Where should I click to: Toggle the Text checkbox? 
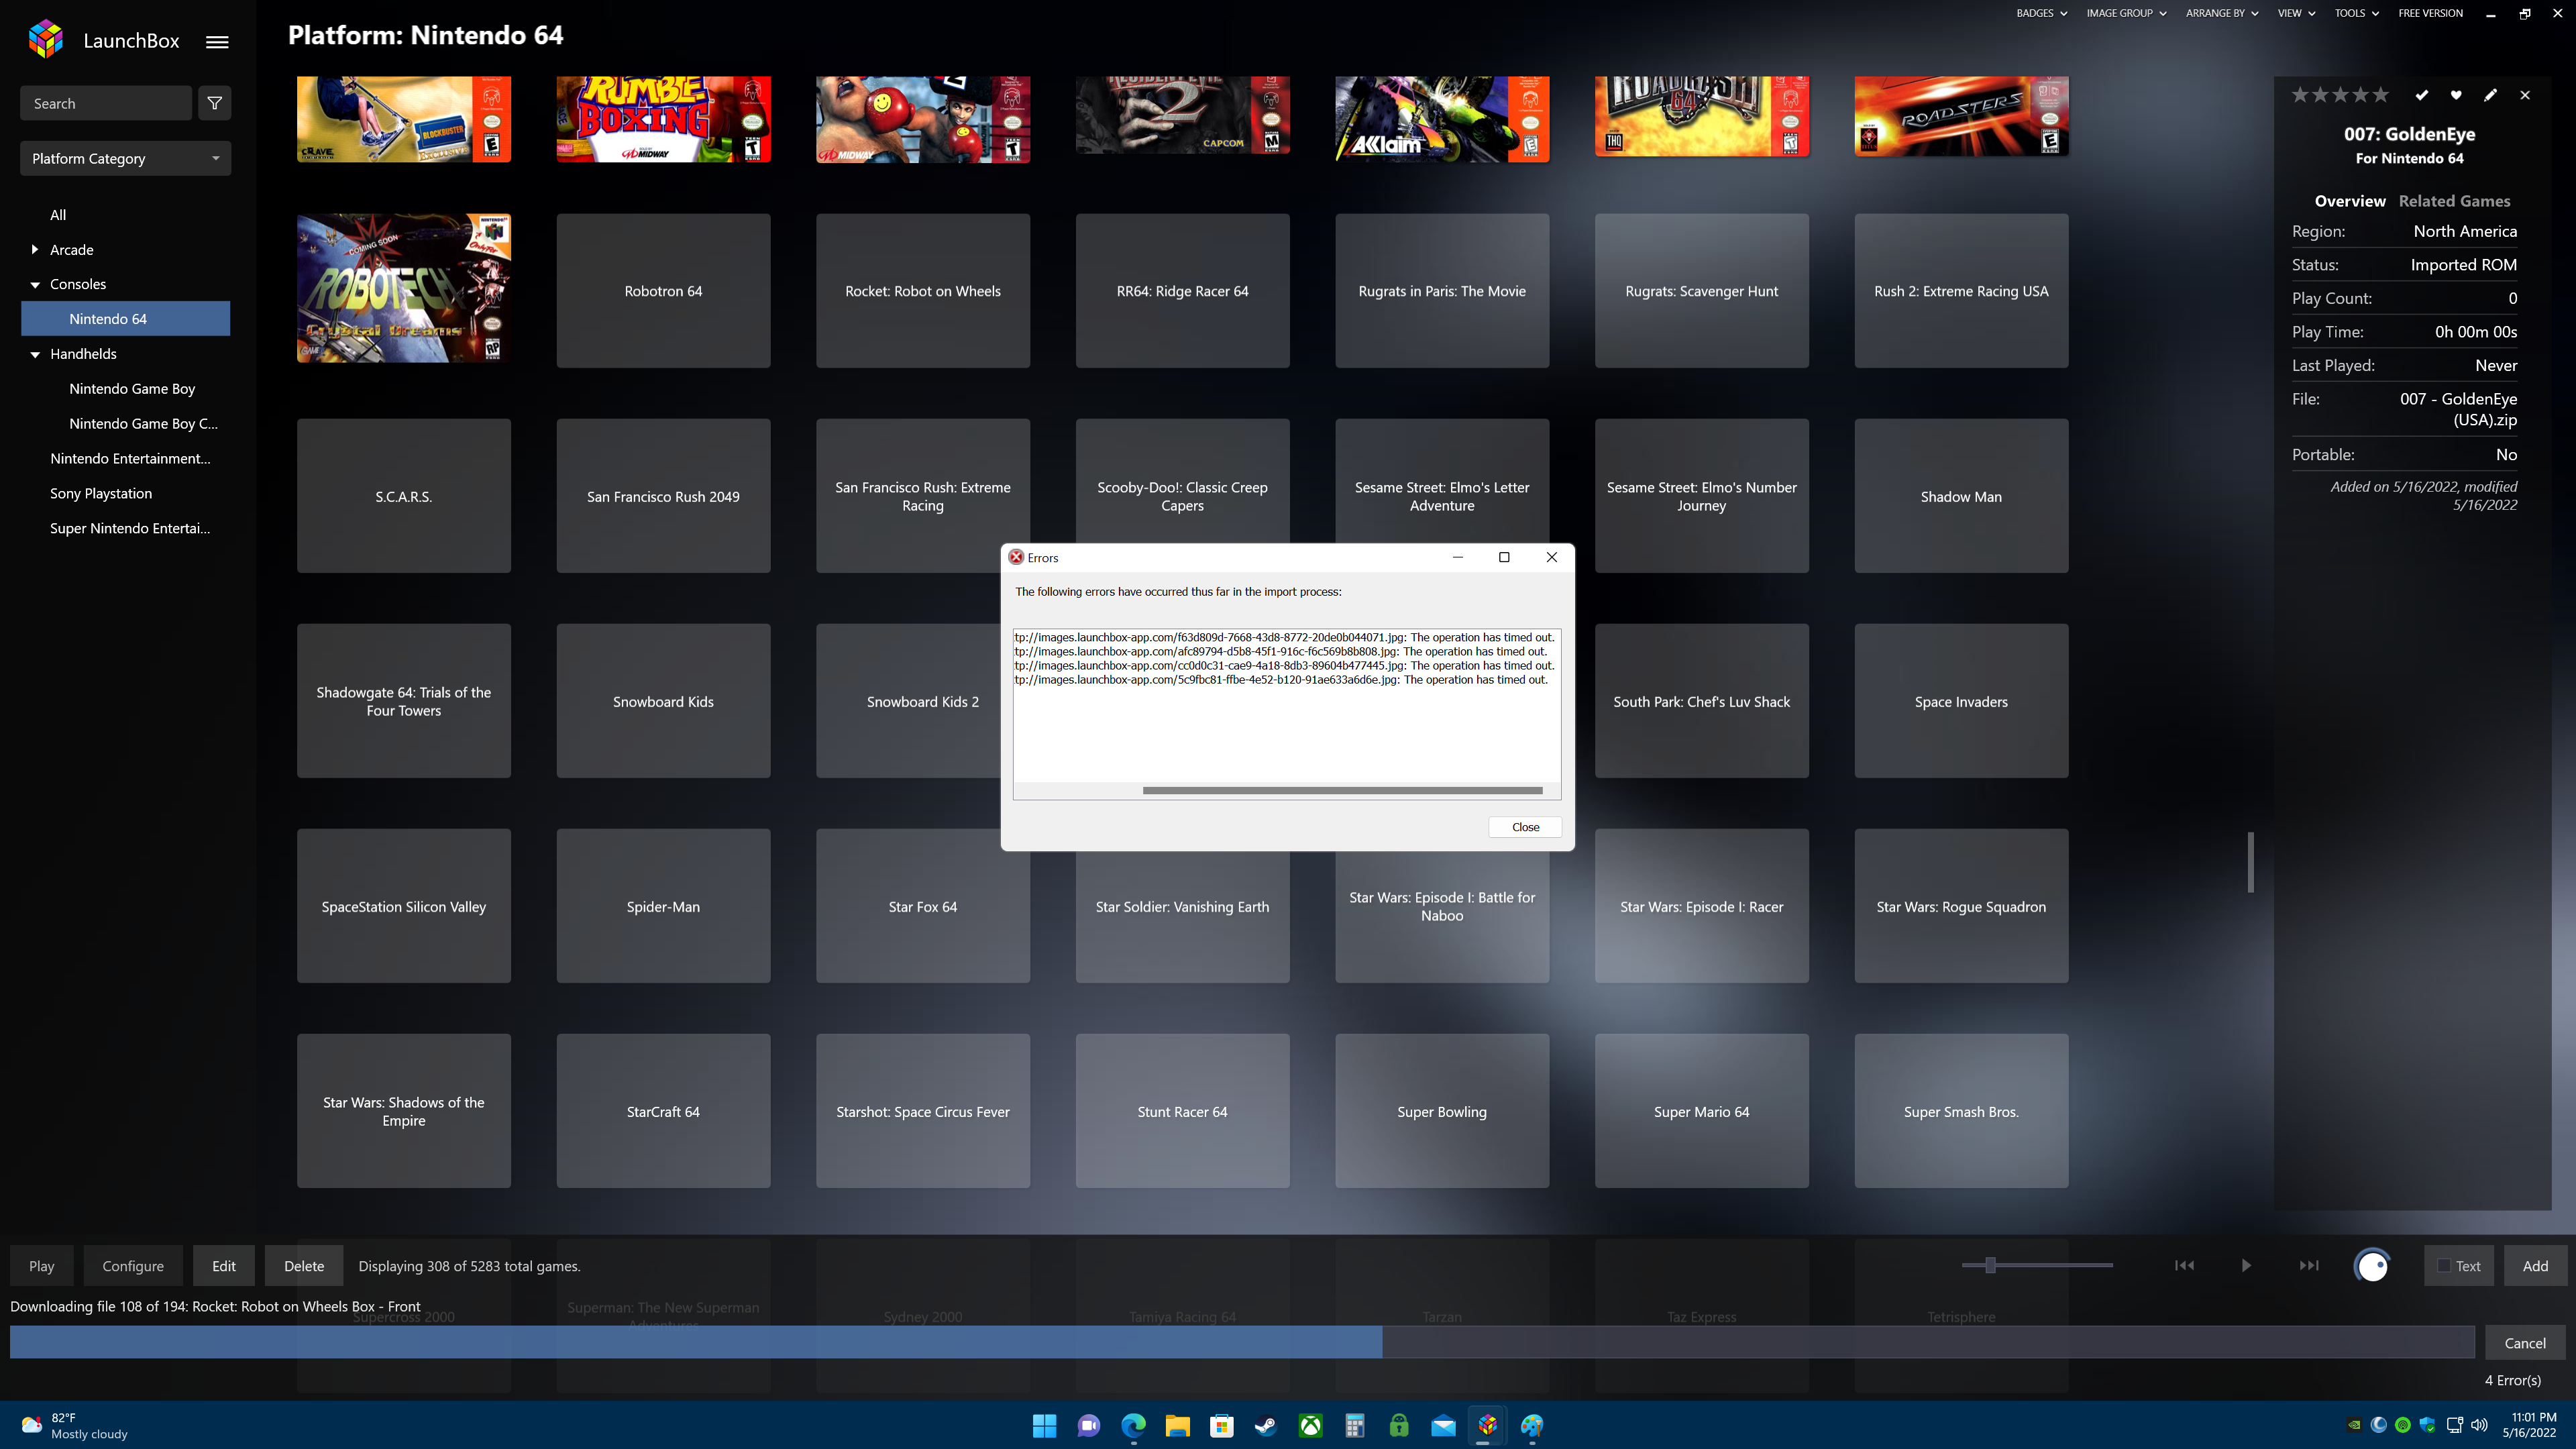[2444, 1266]
